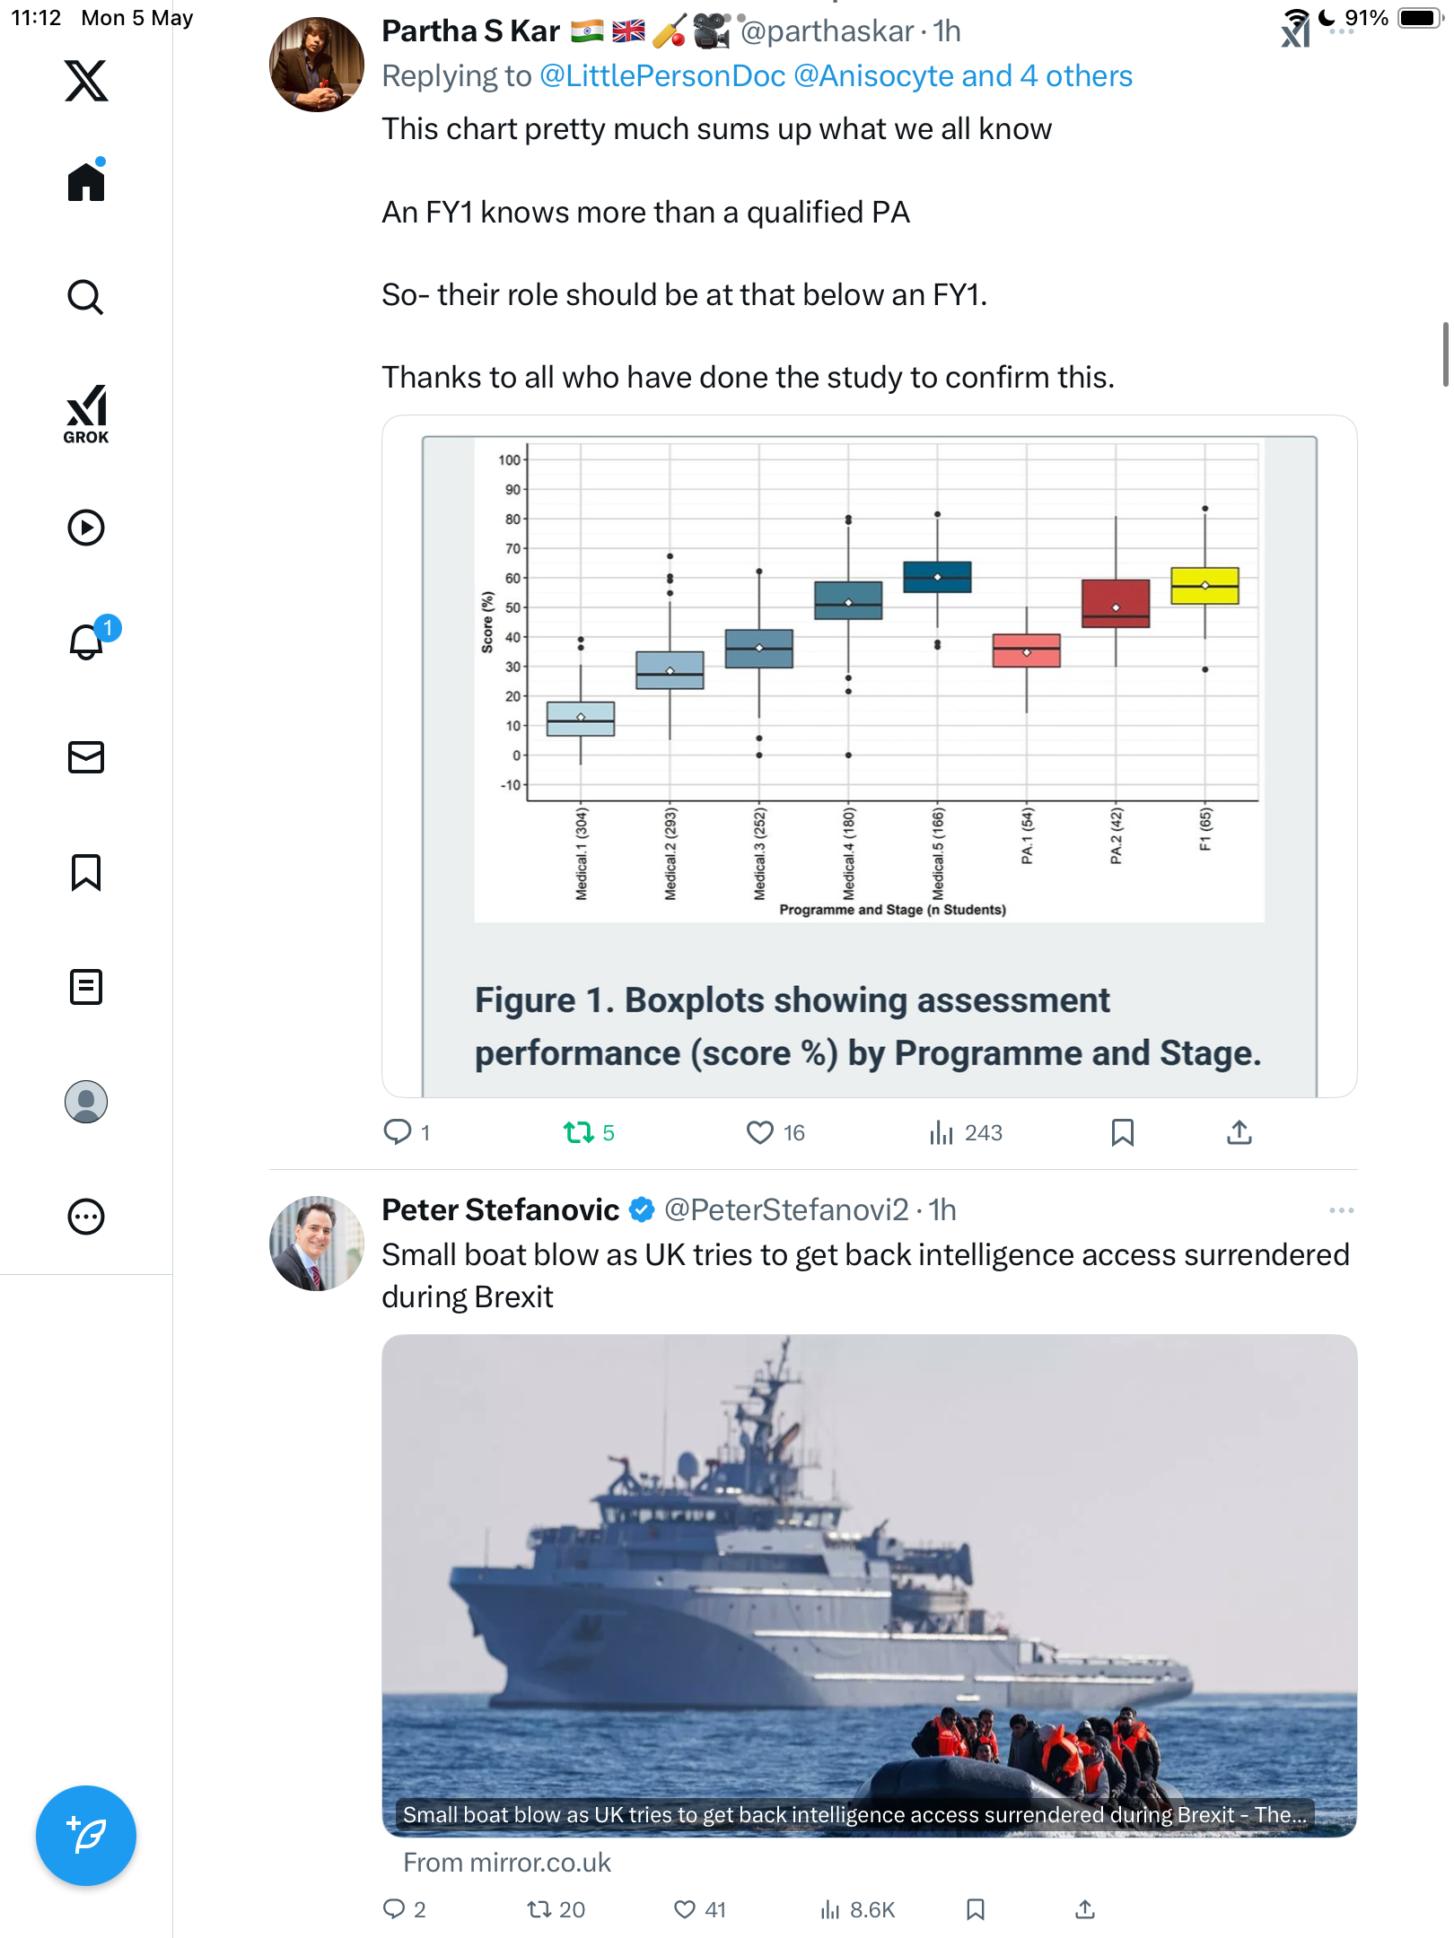Open more options on Peter Stefanovic tweet

point(1341,1210)
